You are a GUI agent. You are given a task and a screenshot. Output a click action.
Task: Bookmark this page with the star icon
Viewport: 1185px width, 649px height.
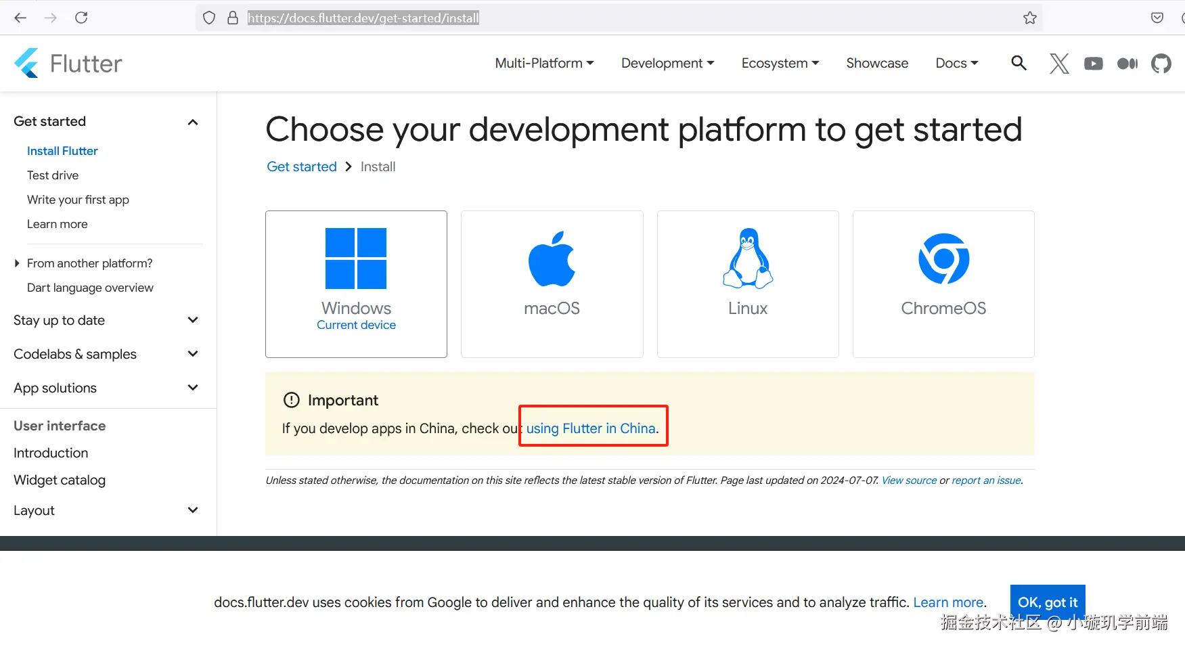click(1030, 18)
